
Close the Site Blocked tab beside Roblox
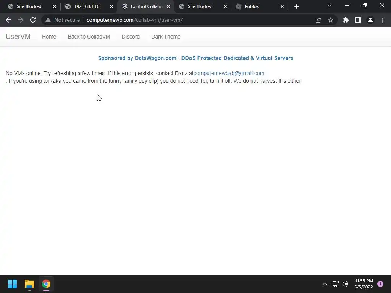click(225, 6)
